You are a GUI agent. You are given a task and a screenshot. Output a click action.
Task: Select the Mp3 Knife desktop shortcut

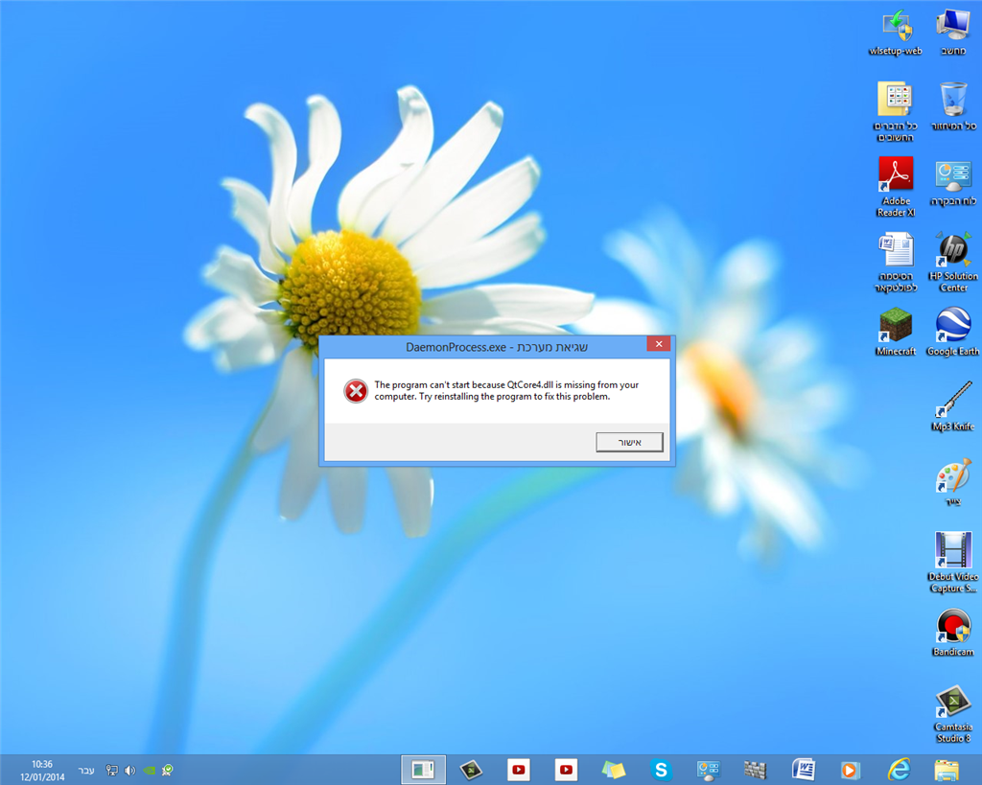click(953, 407)
